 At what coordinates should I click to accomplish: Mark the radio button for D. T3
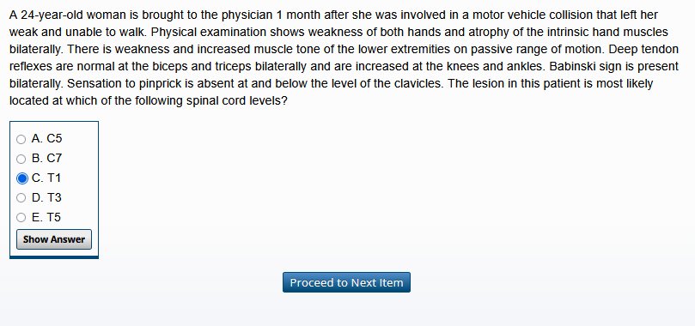click(x=21, y=197)
